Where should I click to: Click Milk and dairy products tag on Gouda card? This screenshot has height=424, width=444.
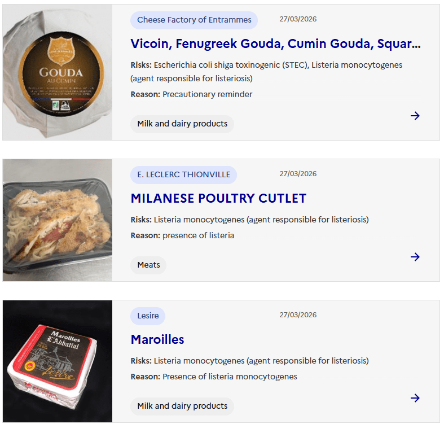(182, 124)
